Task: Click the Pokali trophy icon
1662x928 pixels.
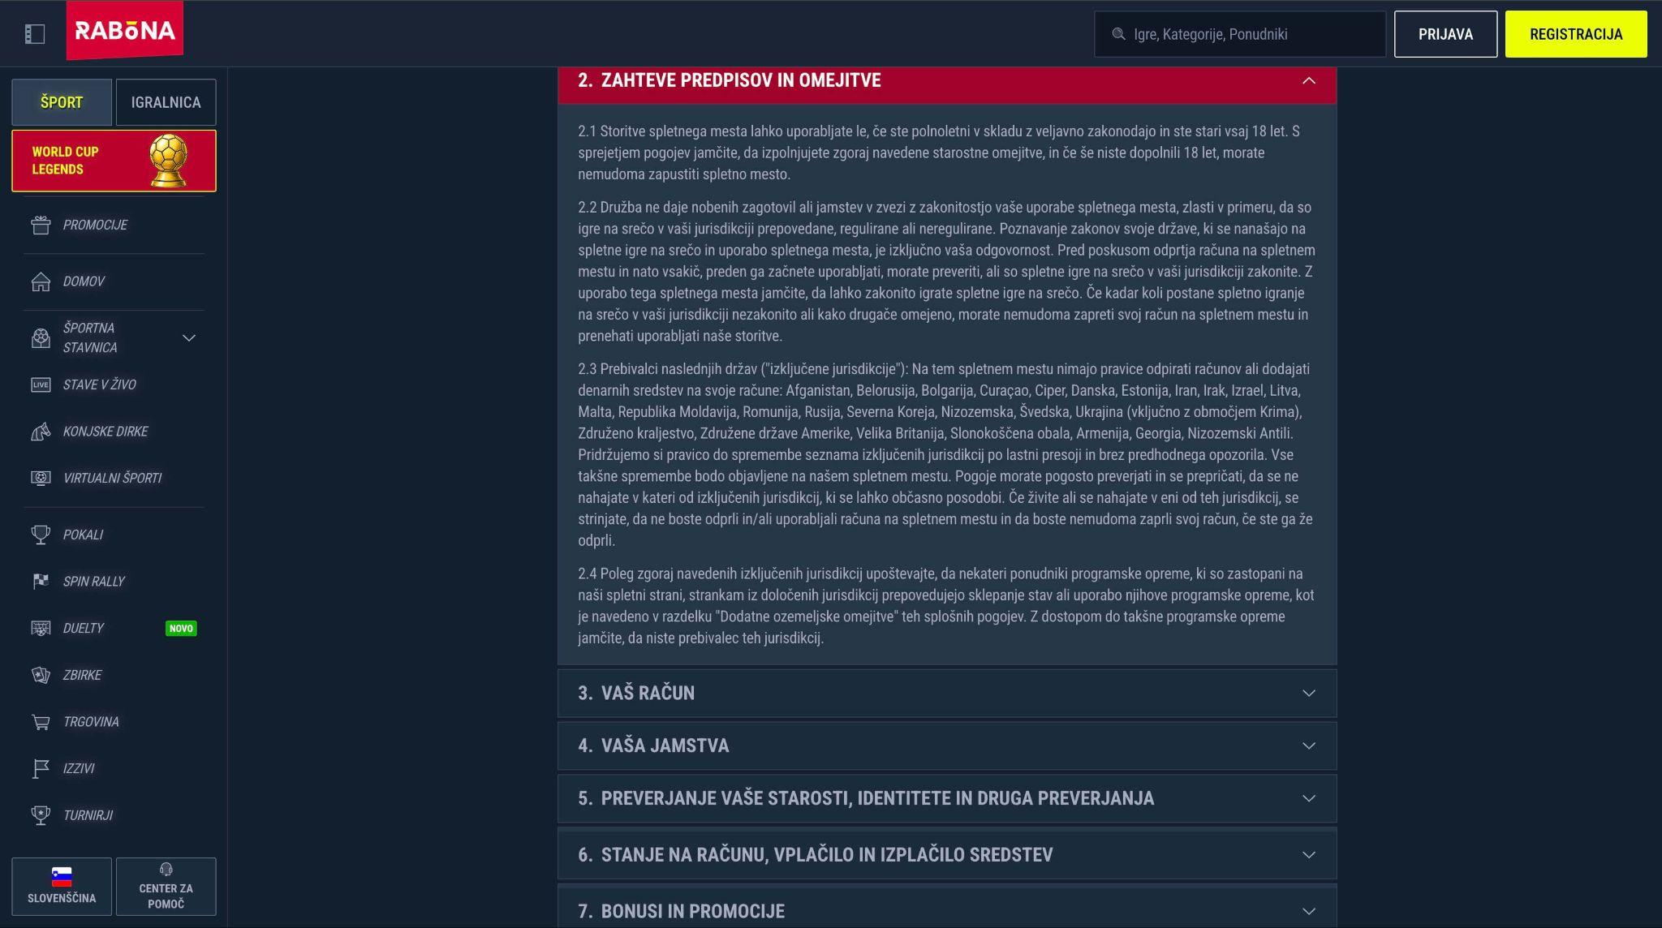Action: click(41, 535)
